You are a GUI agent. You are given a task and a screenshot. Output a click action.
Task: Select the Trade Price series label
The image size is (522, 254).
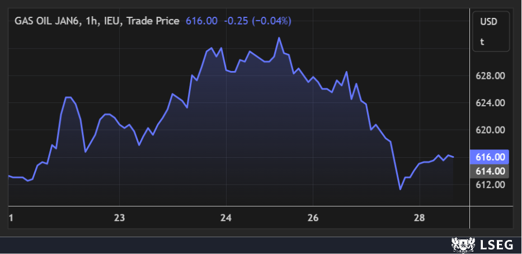coord(153,21)
